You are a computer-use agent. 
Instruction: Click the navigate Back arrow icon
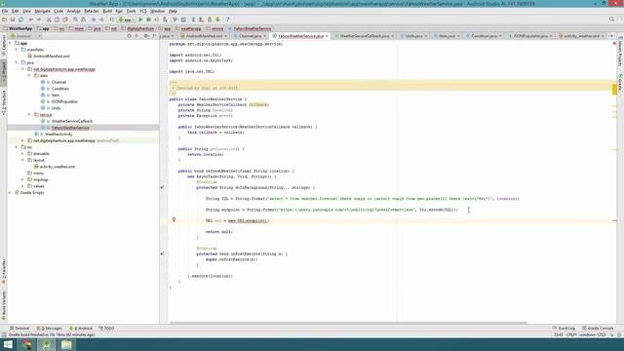coord(94,19)
